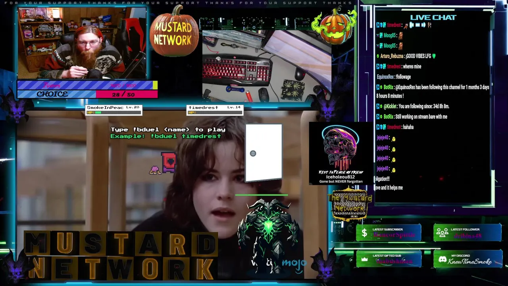Click EquinoxRex's !followage chat message

click(x=394, y=77)
